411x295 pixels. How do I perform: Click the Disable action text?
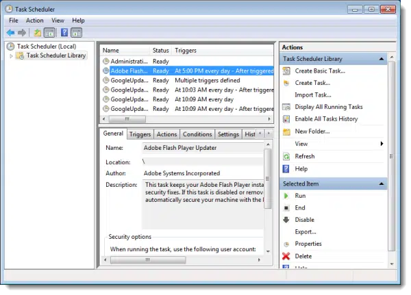(x=305, y=220)
